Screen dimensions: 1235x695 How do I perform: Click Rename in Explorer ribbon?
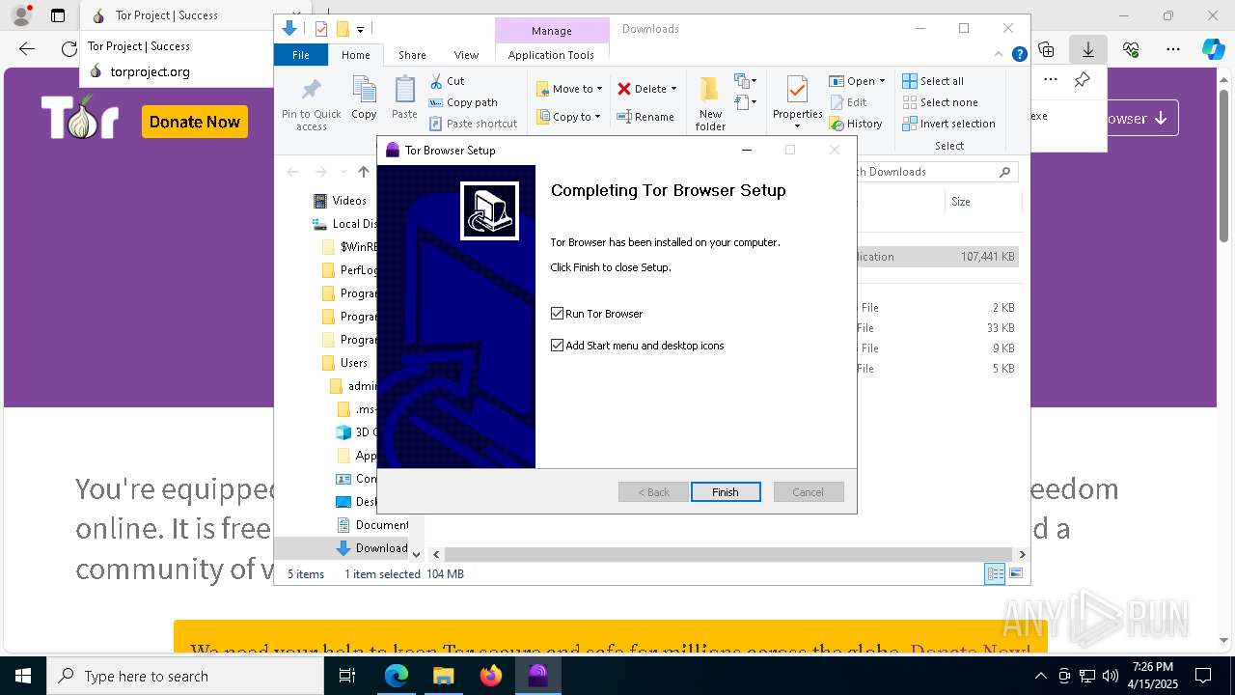point(645,117)
